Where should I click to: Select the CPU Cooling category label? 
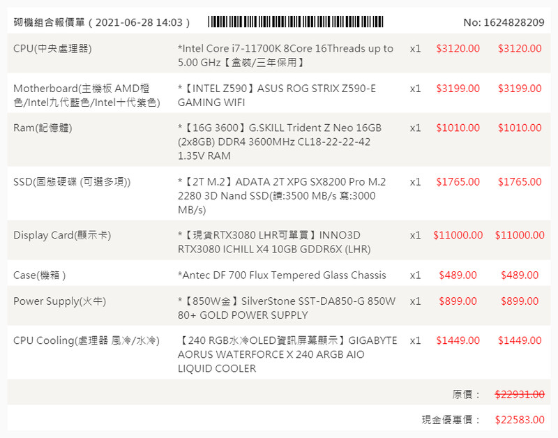point(86,340)
